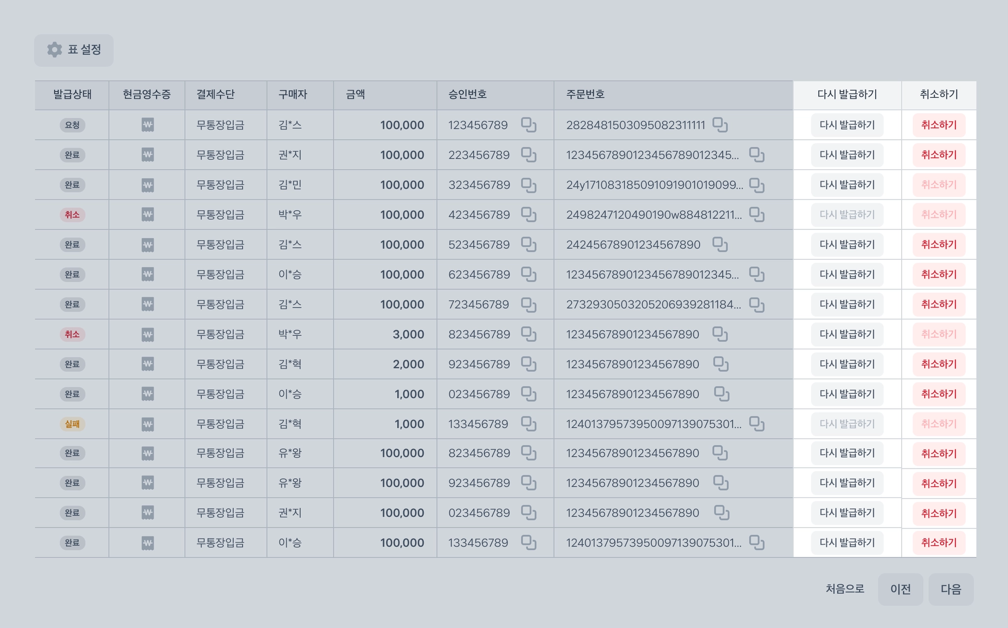Viewport: 1008px width, 628px height.
Task: Click the 금액 column header
Action: point(355,94)
